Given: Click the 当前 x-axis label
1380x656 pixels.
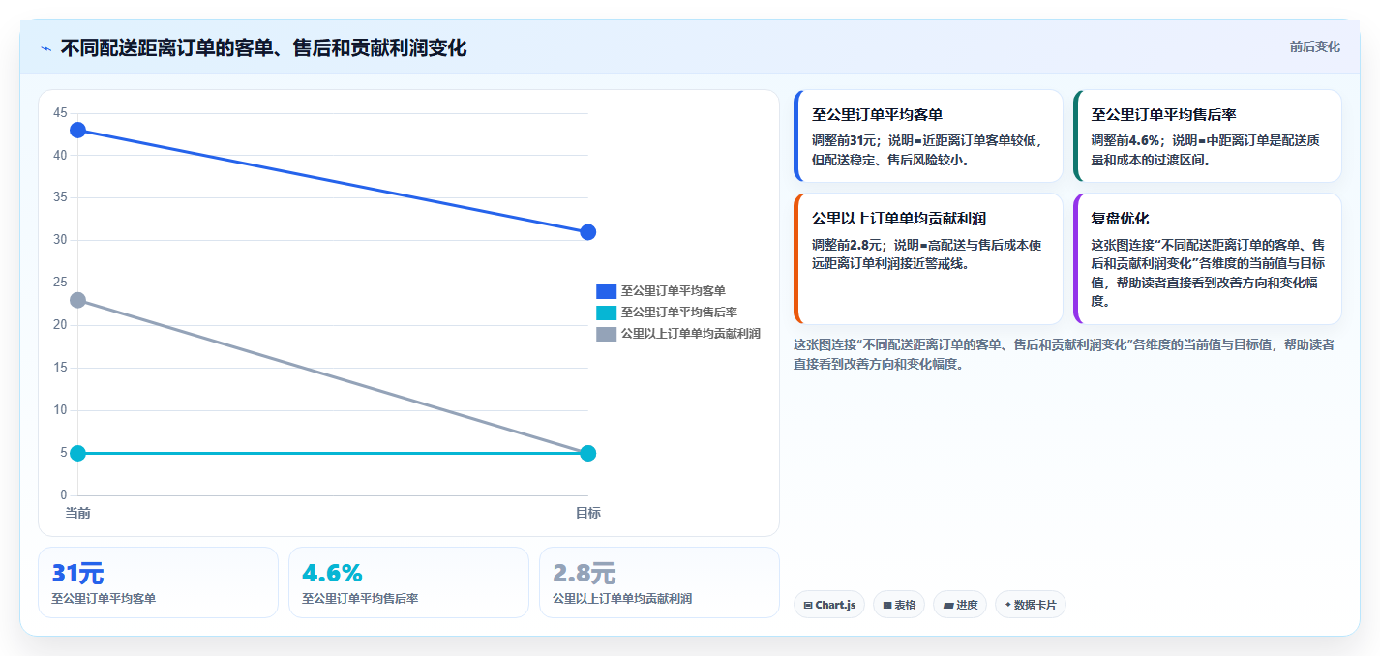Looking at the screenshot, I should 77,513.
